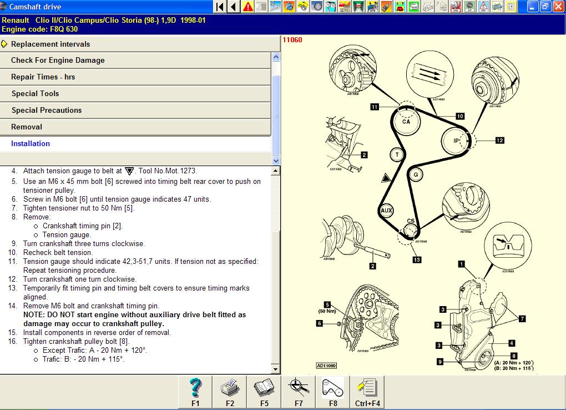Viewport: 566px width, 410px height.
Task: Click the T tensioner pulley in diagram
Action: click(397, 155)
